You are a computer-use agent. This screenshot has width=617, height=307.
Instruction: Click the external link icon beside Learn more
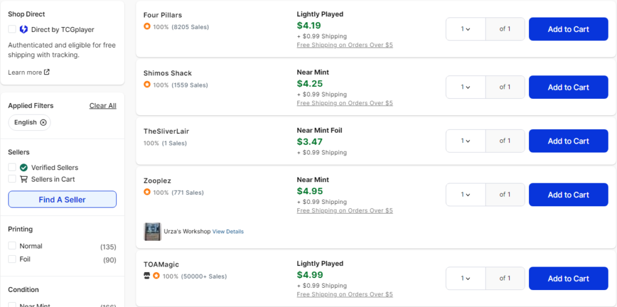click(x=47, y=72)
